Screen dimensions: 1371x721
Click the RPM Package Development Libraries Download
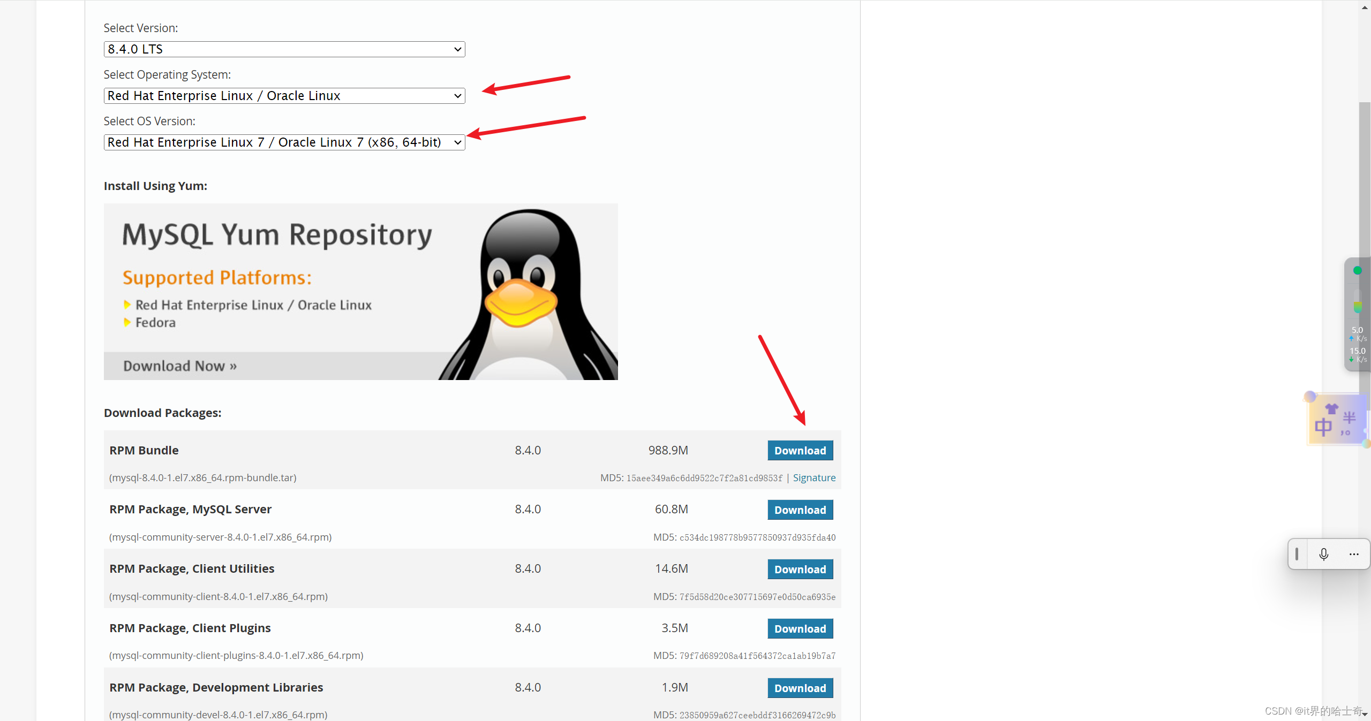click(x=799, y=687)
